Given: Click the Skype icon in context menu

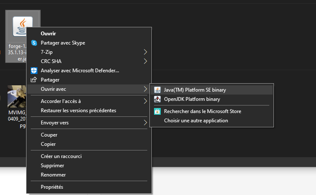Looking at the screenshot, I should [x=34, y=43].
